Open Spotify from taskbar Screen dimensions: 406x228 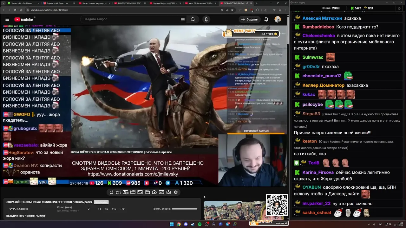(x=200, y=224)
